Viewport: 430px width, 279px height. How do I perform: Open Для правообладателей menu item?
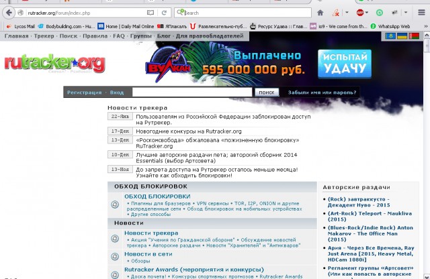click(210, 36)
